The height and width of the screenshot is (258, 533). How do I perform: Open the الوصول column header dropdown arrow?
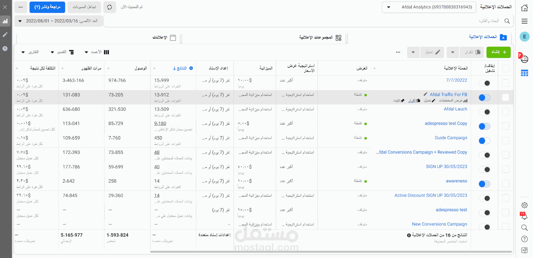(x=108, y=68)
